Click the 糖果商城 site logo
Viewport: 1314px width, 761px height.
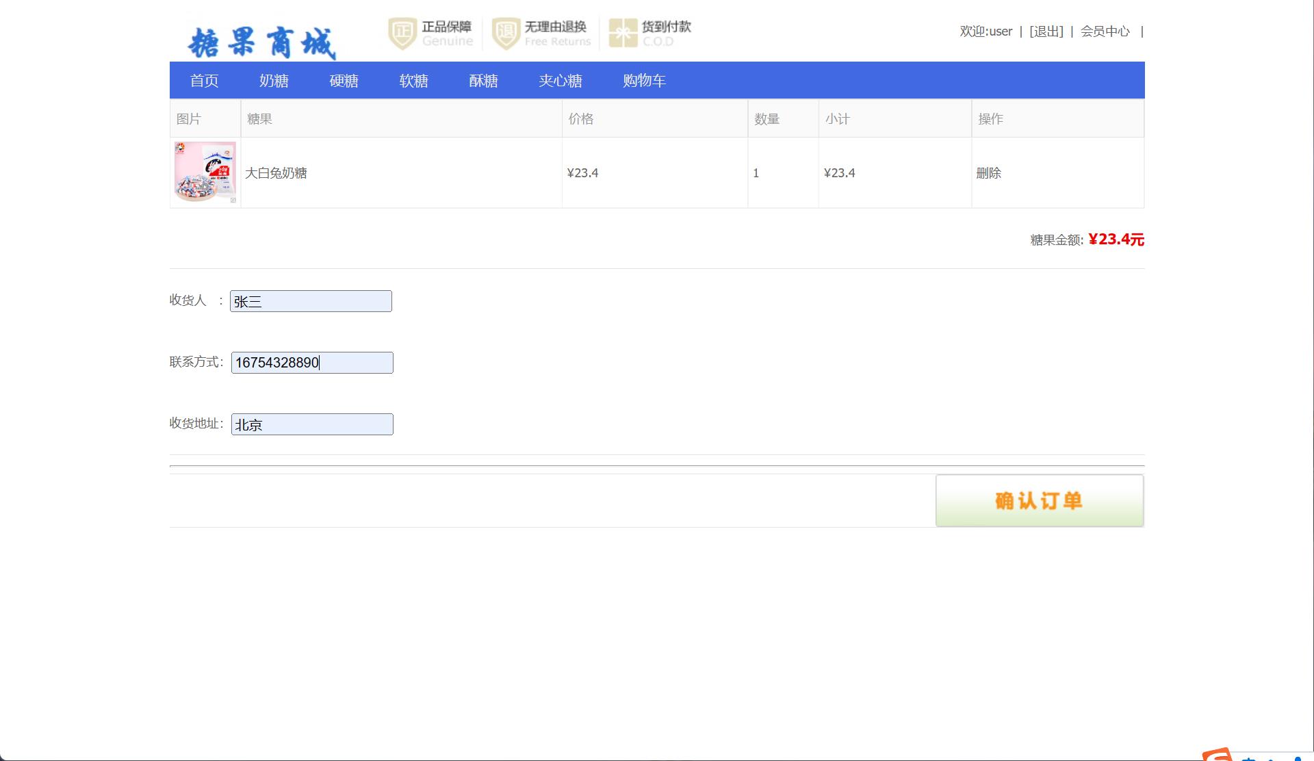click(x=261, y=42)
